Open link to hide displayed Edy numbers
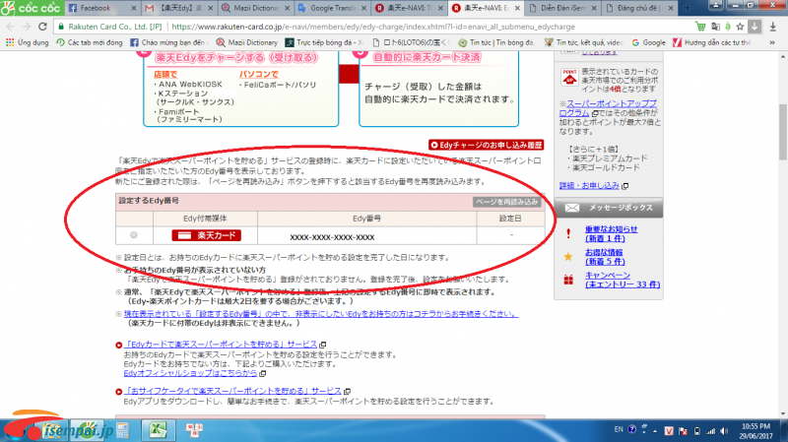Image resolution: width=788 pixels, height=442 pixels. click(321, 313)
